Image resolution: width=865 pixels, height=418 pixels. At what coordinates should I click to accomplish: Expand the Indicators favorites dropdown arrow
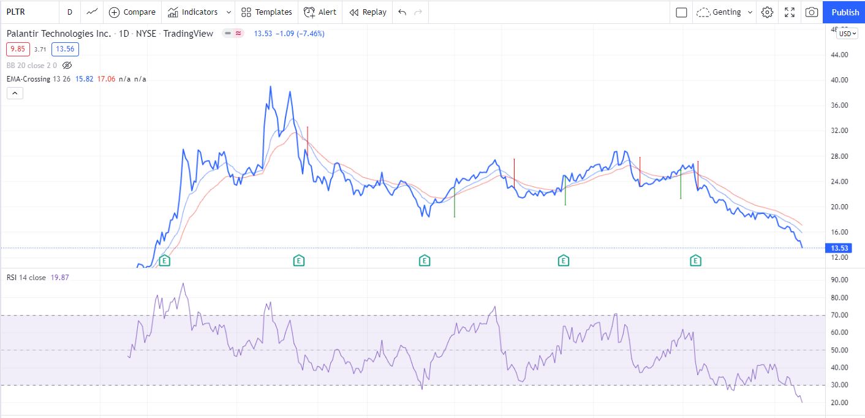229,12
